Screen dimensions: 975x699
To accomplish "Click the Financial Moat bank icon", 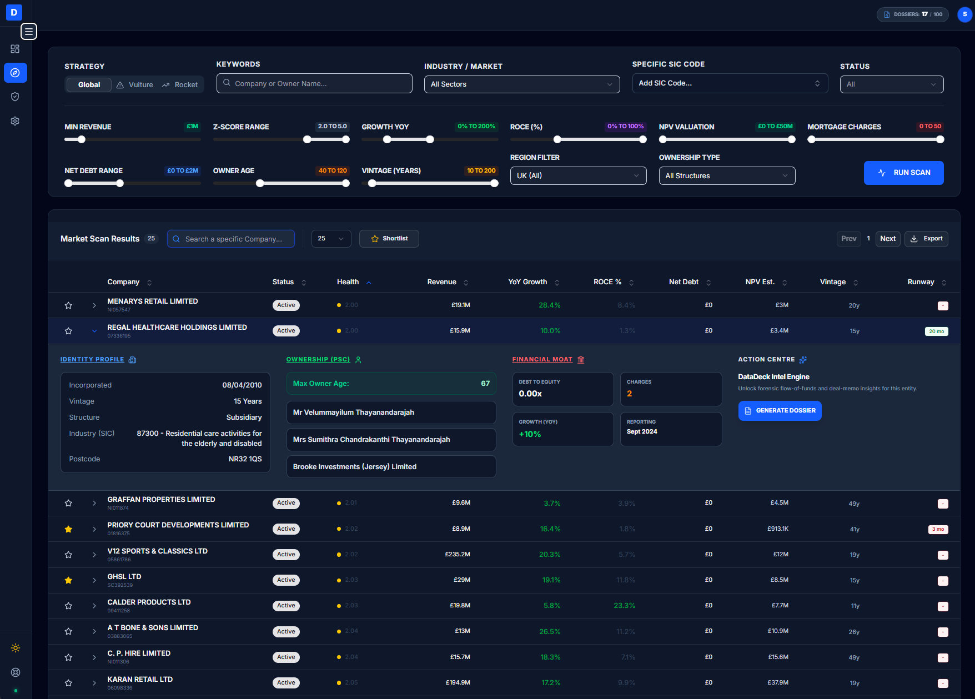I will [581, 359].
